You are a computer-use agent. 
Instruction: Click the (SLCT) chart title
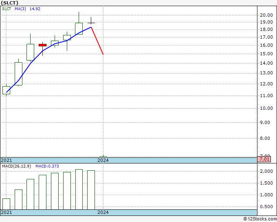9,3
